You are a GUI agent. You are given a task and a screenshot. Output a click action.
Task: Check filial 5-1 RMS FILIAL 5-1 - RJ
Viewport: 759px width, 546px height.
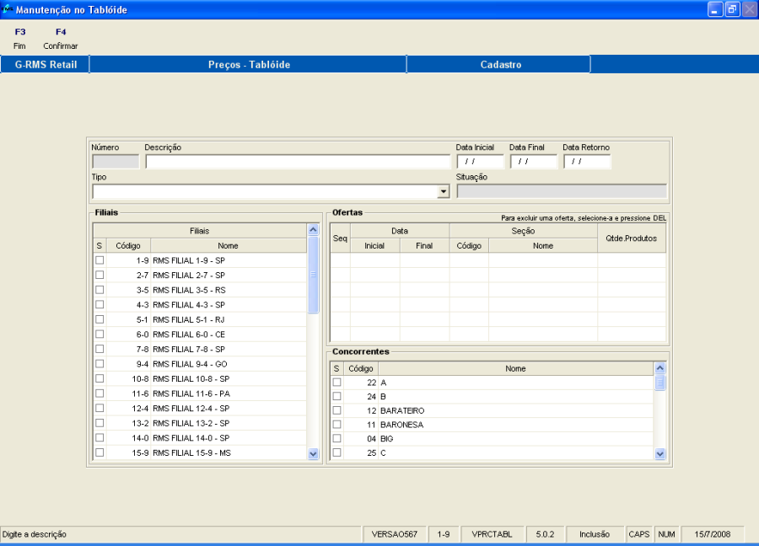tap(100, 319)
